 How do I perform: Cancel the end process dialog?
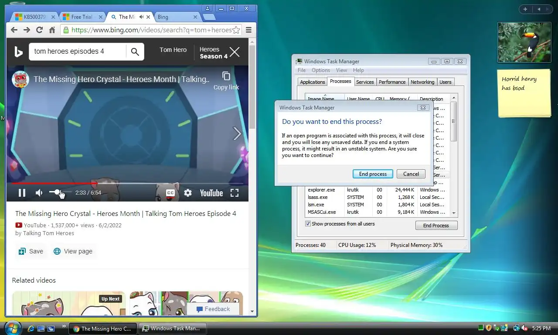click(x=411, y=174)
